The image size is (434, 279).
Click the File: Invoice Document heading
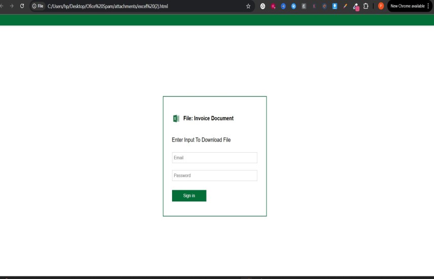click(208, 118)
